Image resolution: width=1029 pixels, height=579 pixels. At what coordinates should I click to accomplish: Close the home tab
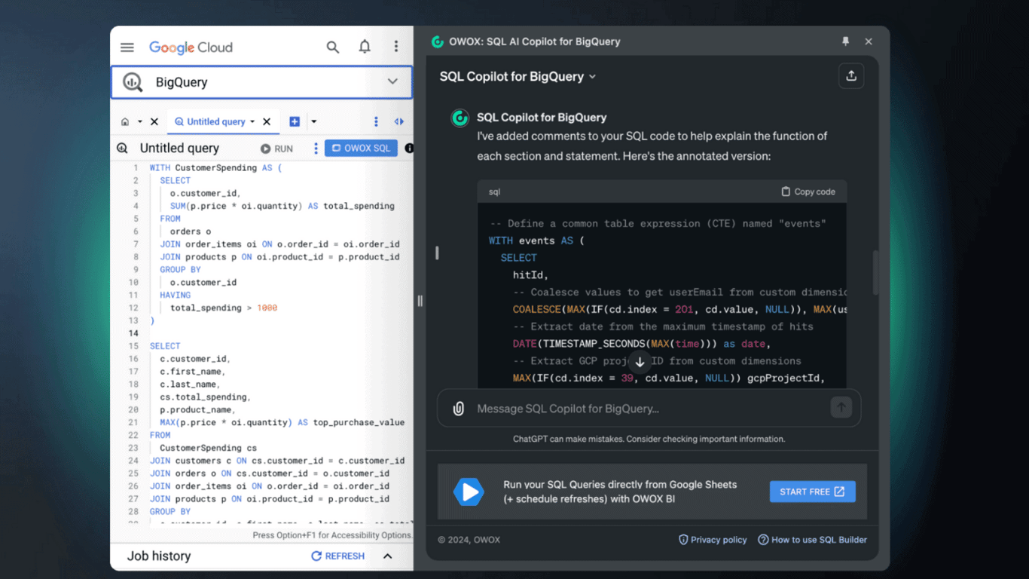click(x=154, y=121)
